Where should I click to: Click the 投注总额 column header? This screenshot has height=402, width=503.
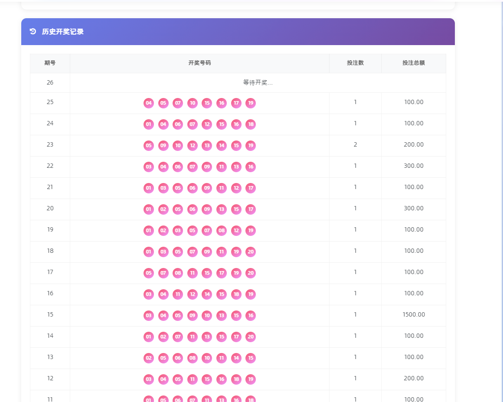click(413, 63)
